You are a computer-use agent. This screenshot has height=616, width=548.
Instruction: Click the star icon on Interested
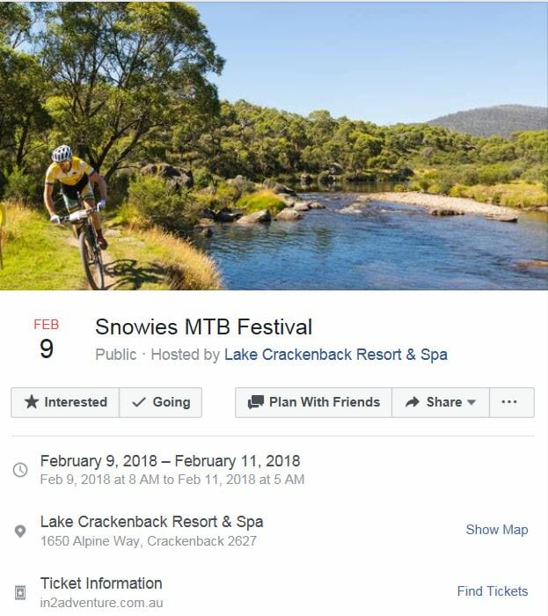point(32,402)
